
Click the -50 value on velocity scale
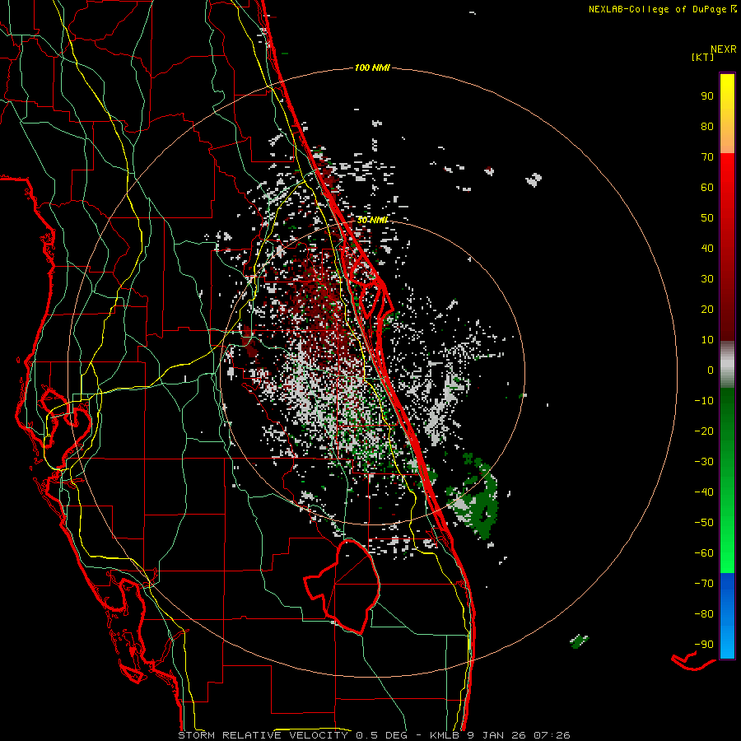(704, 523)
